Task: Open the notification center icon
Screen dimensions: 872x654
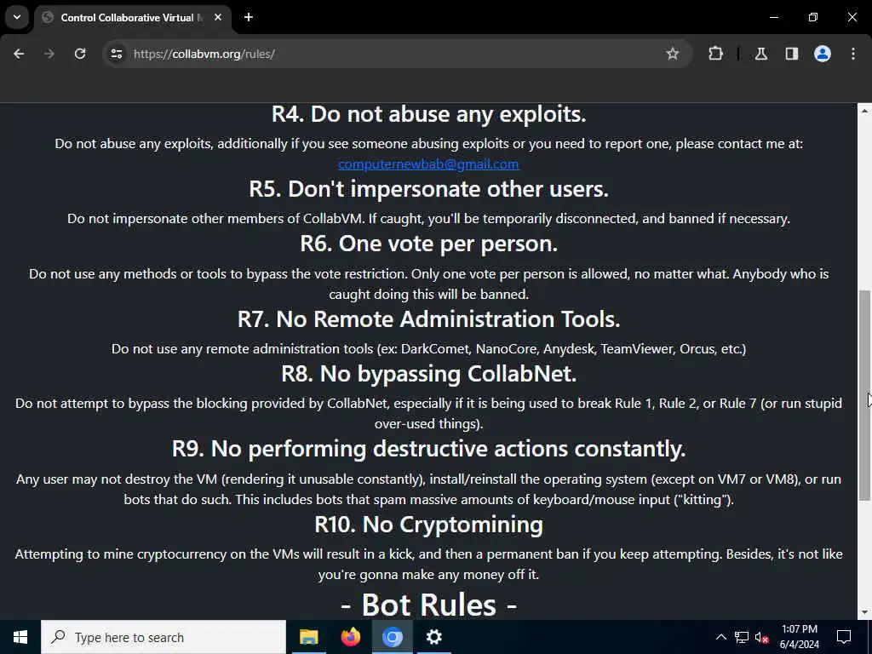Action: [x=844, y=637]
